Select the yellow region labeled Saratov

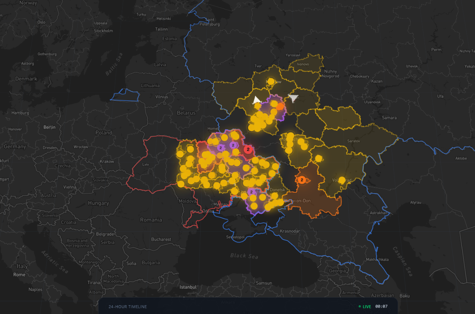[x=354, y=141]
